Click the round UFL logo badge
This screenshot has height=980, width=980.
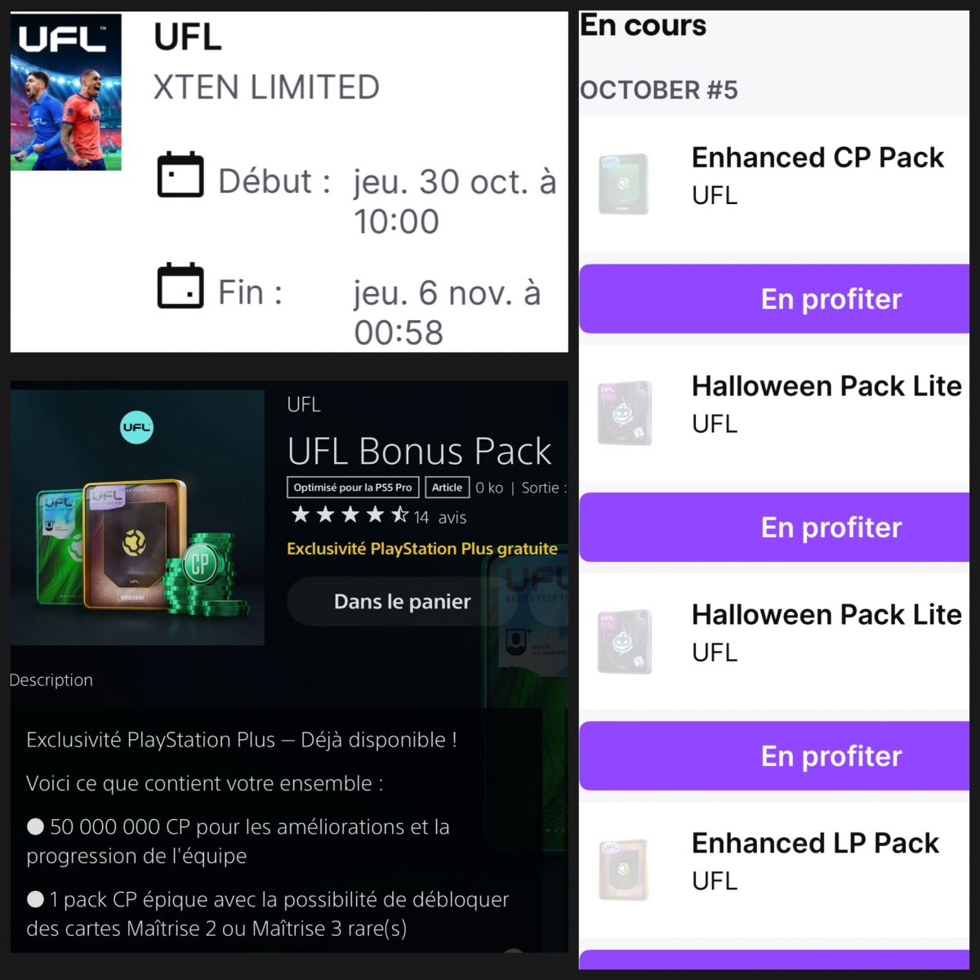point(136,427)
